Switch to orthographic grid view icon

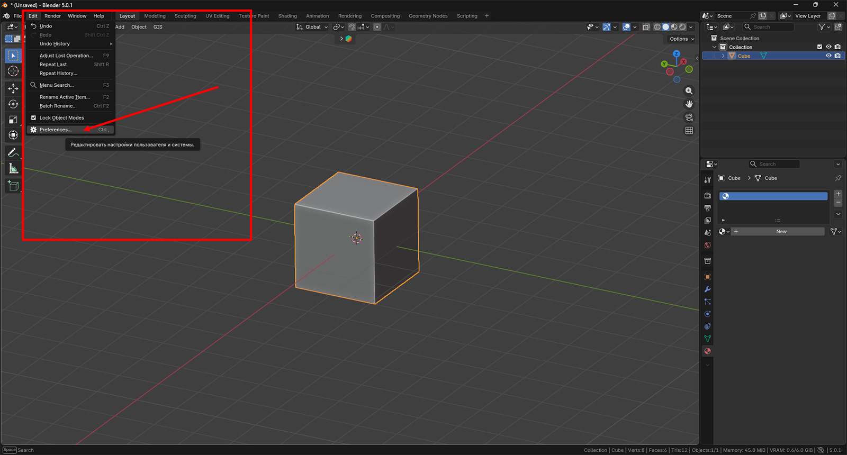point(689,131)
